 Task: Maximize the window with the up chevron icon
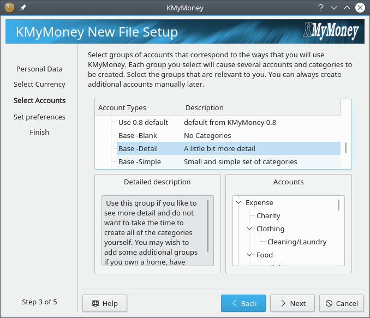(347, 8)
